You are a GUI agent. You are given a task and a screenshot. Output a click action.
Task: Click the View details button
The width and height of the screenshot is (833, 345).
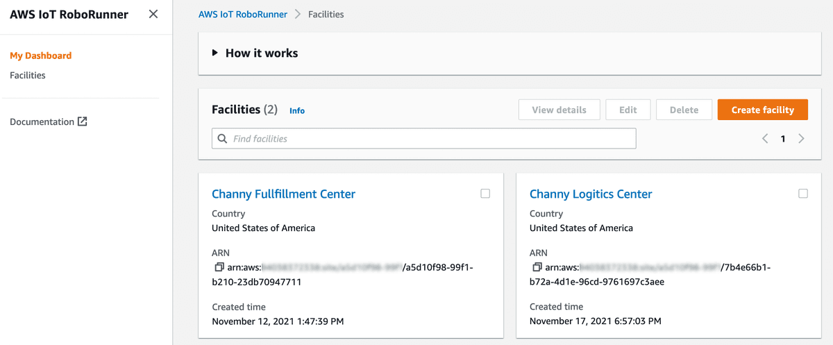[559, 110]
